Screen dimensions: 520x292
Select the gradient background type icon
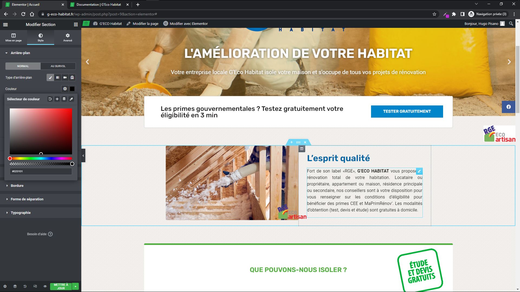click(x=58, y=78)
